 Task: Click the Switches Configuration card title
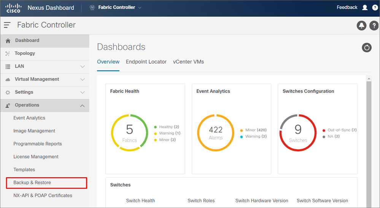tap(308, 91)
